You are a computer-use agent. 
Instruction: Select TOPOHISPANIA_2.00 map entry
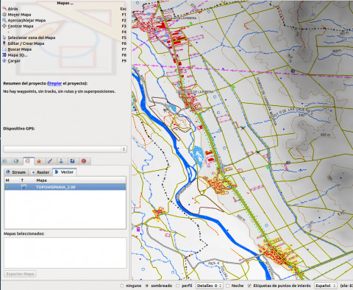pyautogui.click(x=65, y=187)
